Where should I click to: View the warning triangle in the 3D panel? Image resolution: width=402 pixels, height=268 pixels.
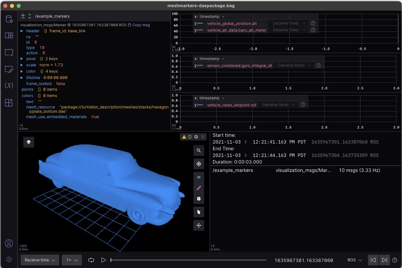point(184,137)
